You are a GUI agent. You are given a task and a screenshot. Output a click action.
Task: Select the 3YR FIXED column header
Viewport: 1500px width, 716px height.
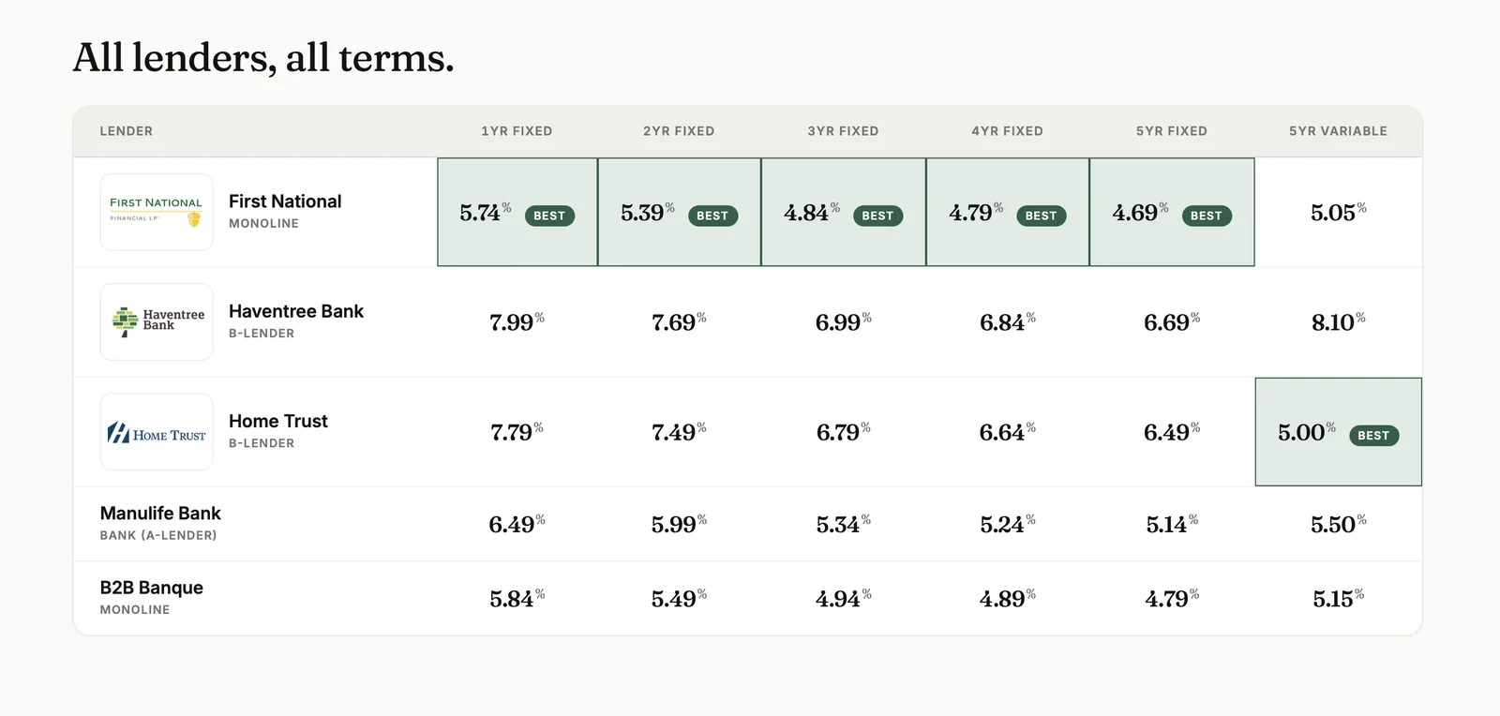point(843,131)
